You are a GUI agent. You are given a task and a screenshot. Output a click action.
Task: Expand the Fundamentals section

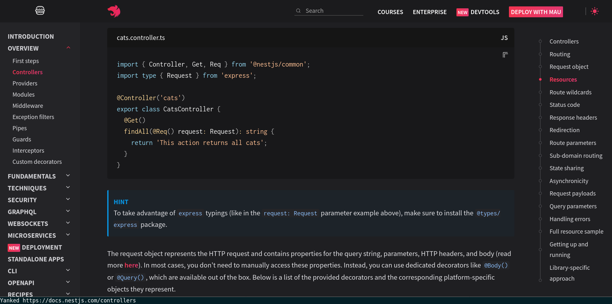pos(68,176)
